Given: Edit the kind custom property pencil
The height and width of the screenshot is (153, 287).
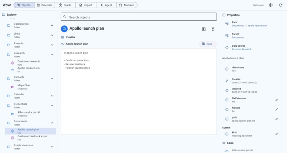Looking at the screenshot, I should coord(277,134).
